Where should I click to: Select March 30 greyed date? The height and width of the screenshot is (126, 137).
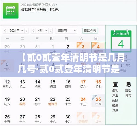22,49
